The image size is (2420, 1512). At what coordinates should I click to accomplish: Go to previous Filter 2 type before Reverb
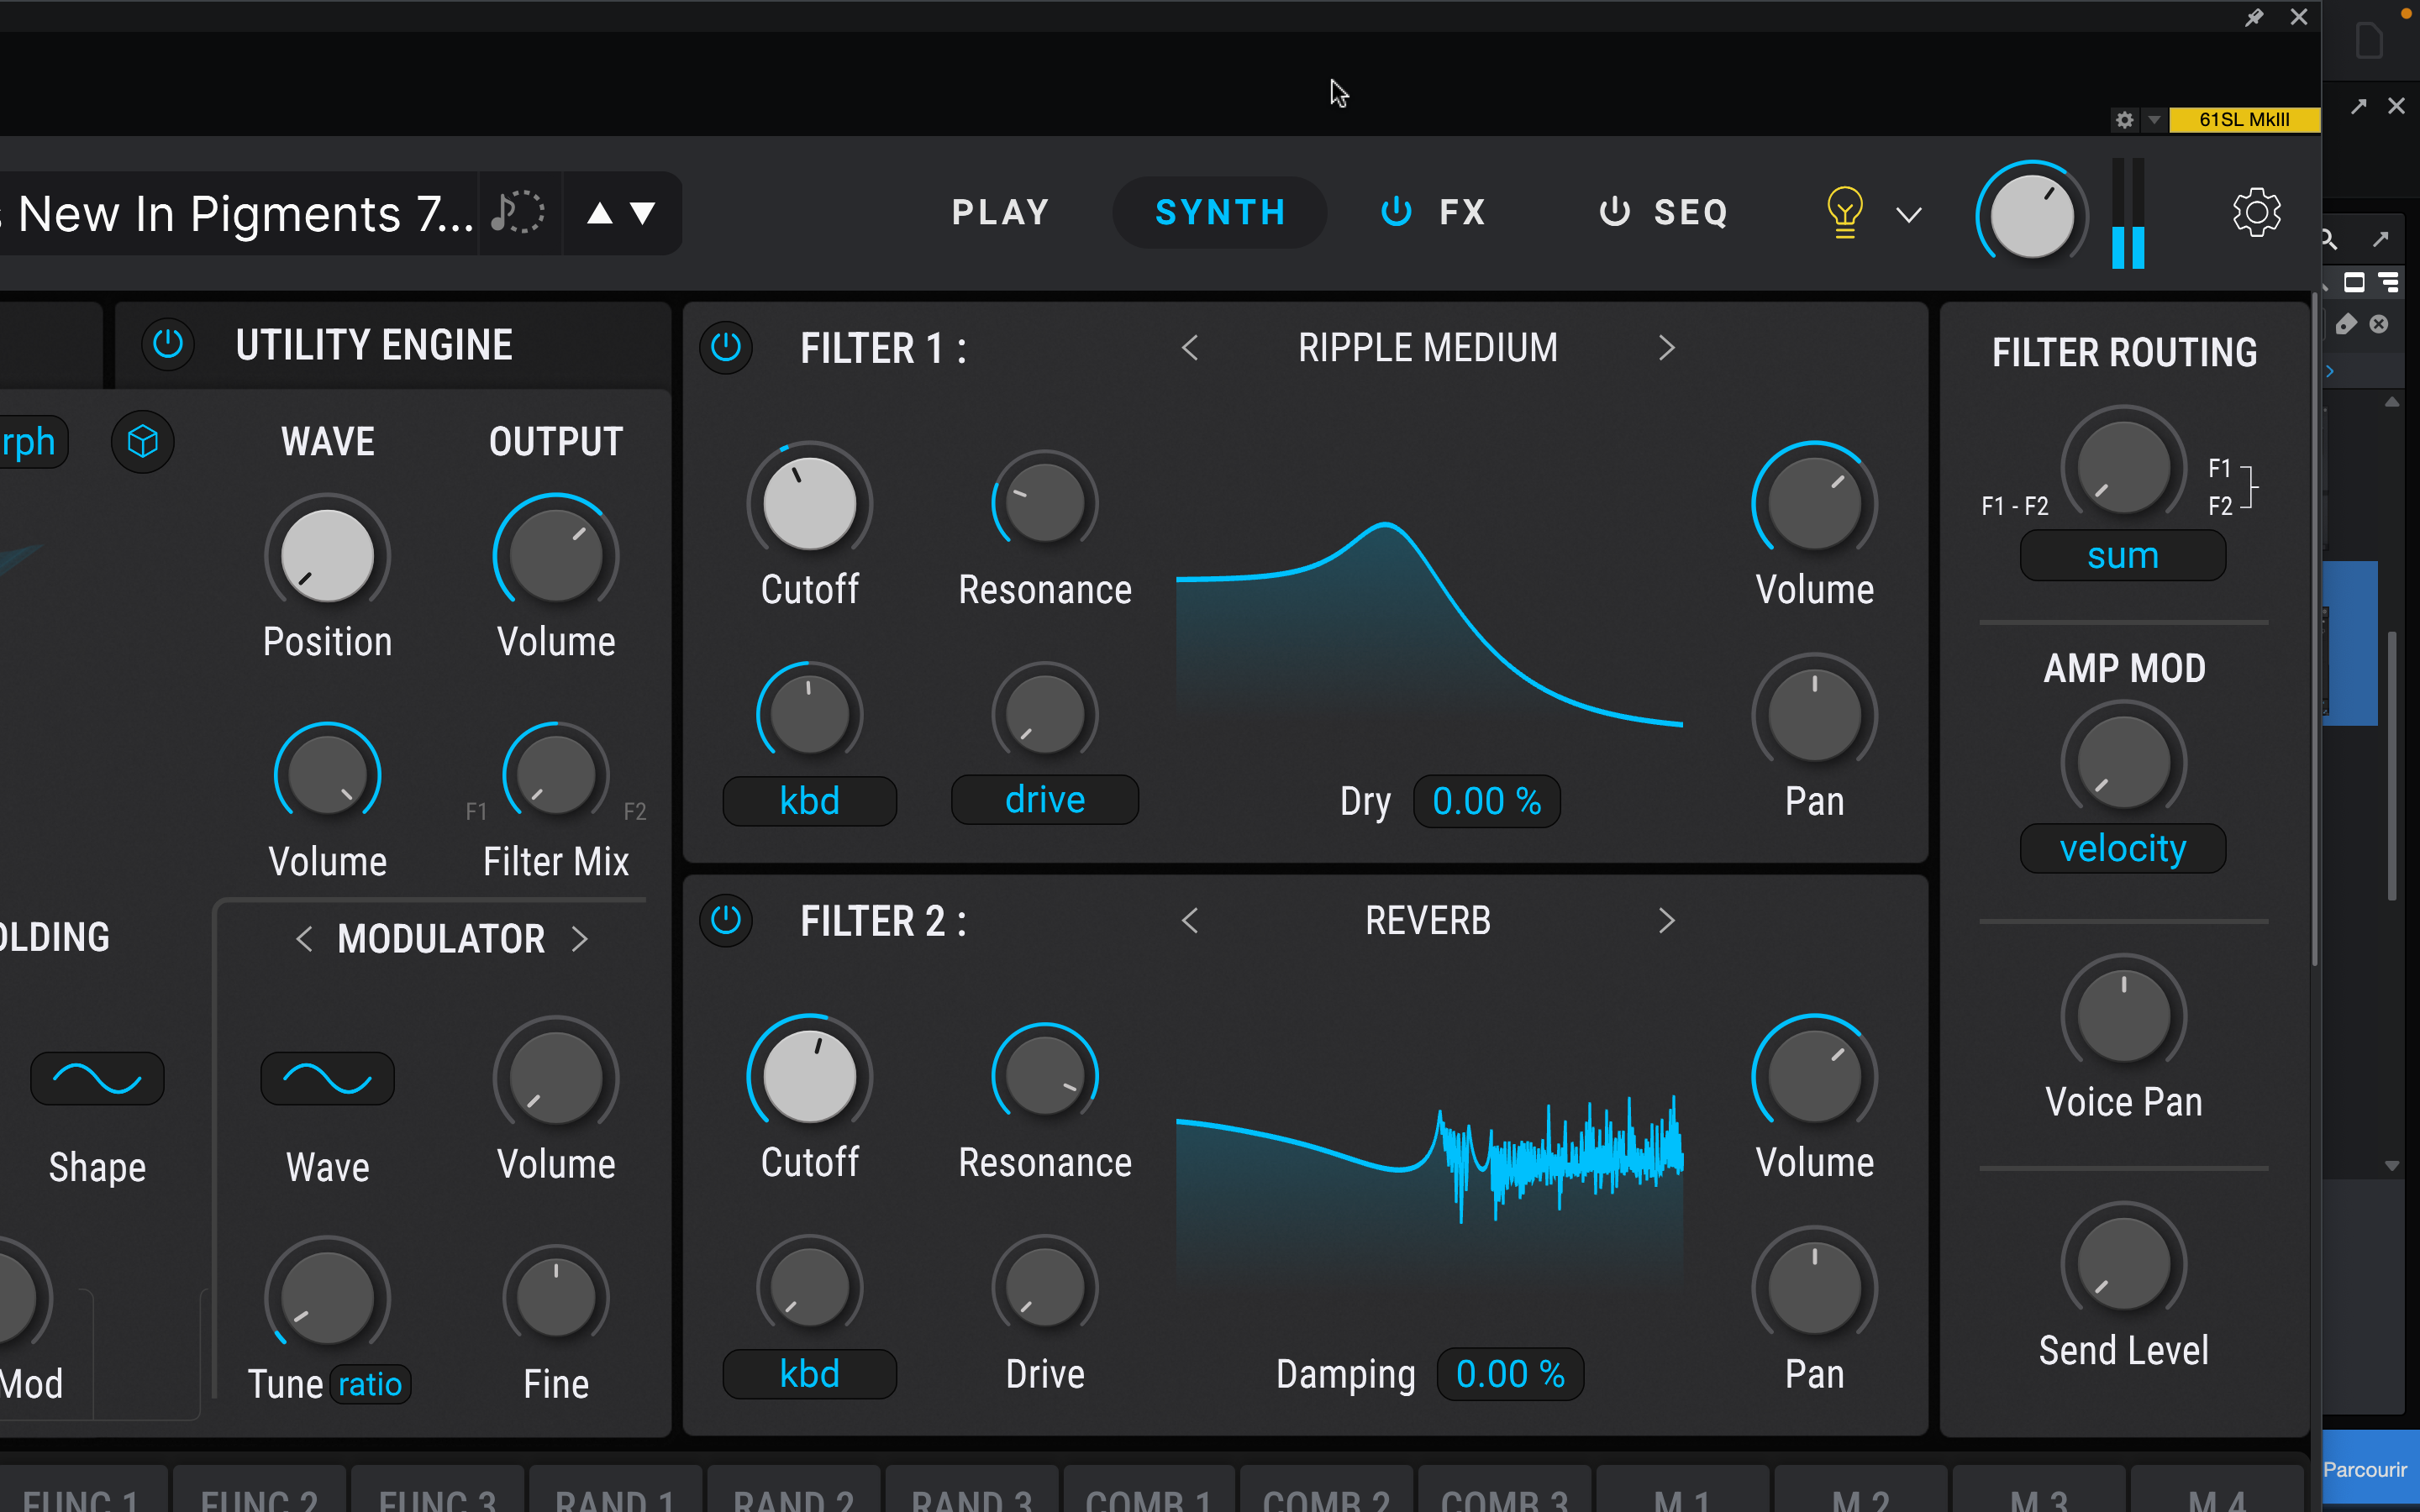point(1190,920)
